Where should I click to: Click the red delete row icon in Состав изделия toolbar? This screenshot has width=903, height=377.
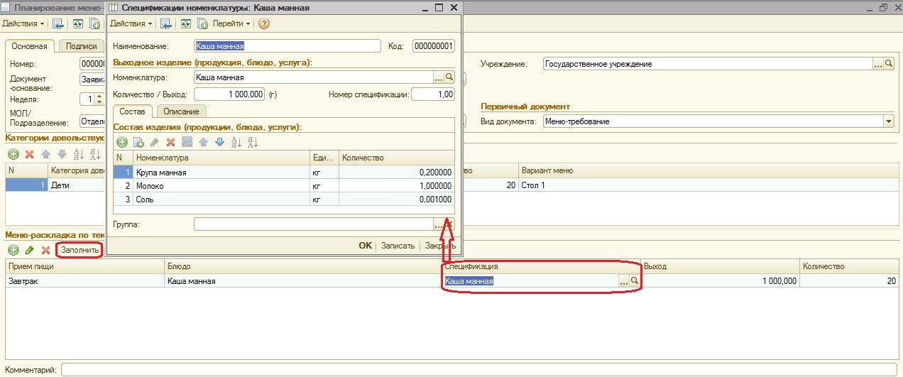(170, 143)
